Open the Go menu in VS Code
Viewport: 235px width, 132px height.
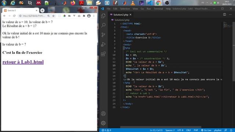142,9
